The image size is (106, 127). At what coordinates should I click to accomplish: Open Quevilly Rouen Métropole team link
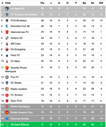(x=16, y=70)
